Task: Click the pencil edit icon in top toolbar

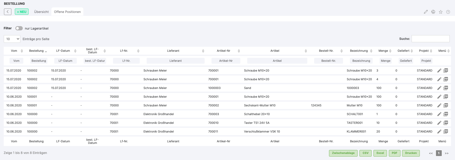Action: click(426, 12)
